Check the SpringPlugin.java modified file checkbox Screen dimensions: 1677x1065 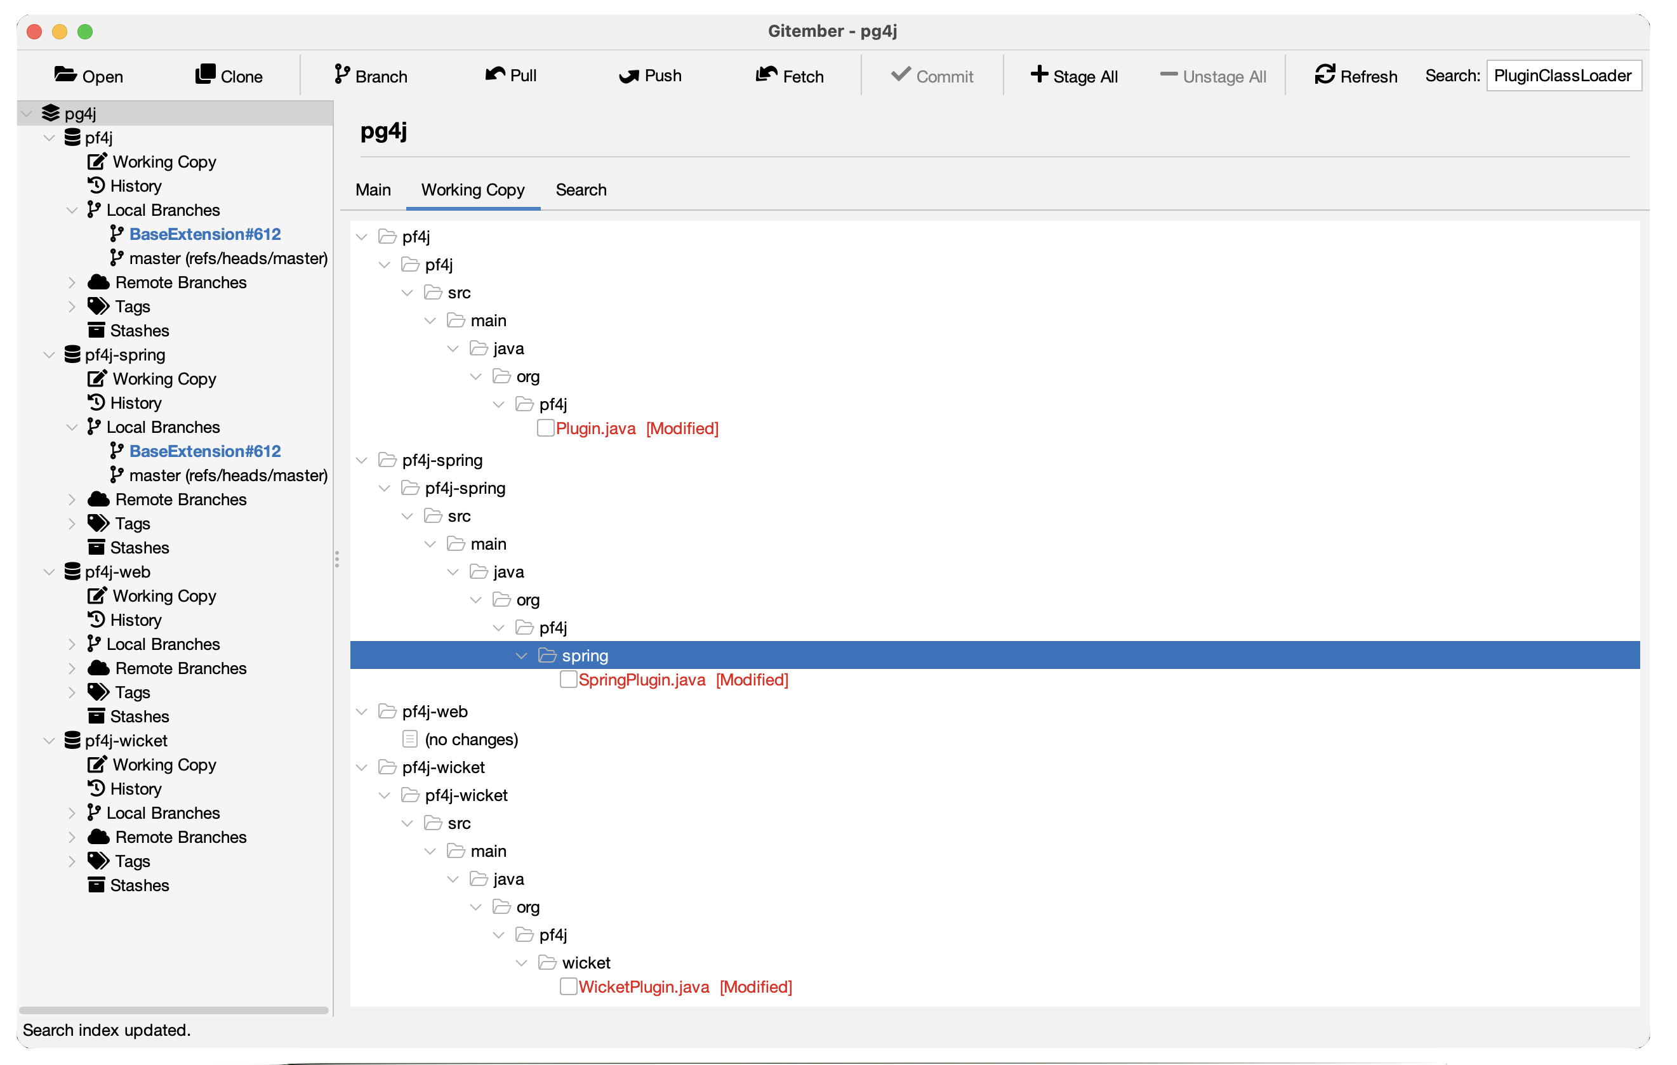pos(569,680)
